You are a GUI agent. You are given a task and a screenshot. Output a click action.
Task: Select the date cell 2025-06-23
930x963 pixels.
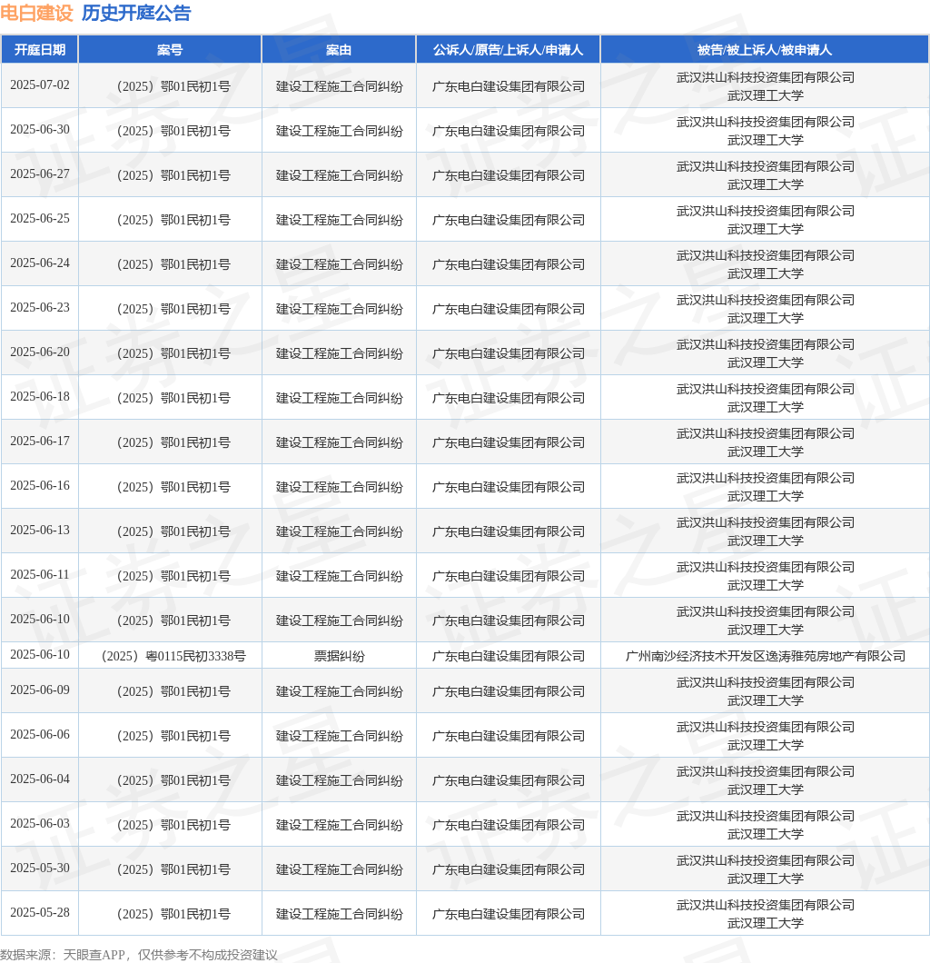40,307
